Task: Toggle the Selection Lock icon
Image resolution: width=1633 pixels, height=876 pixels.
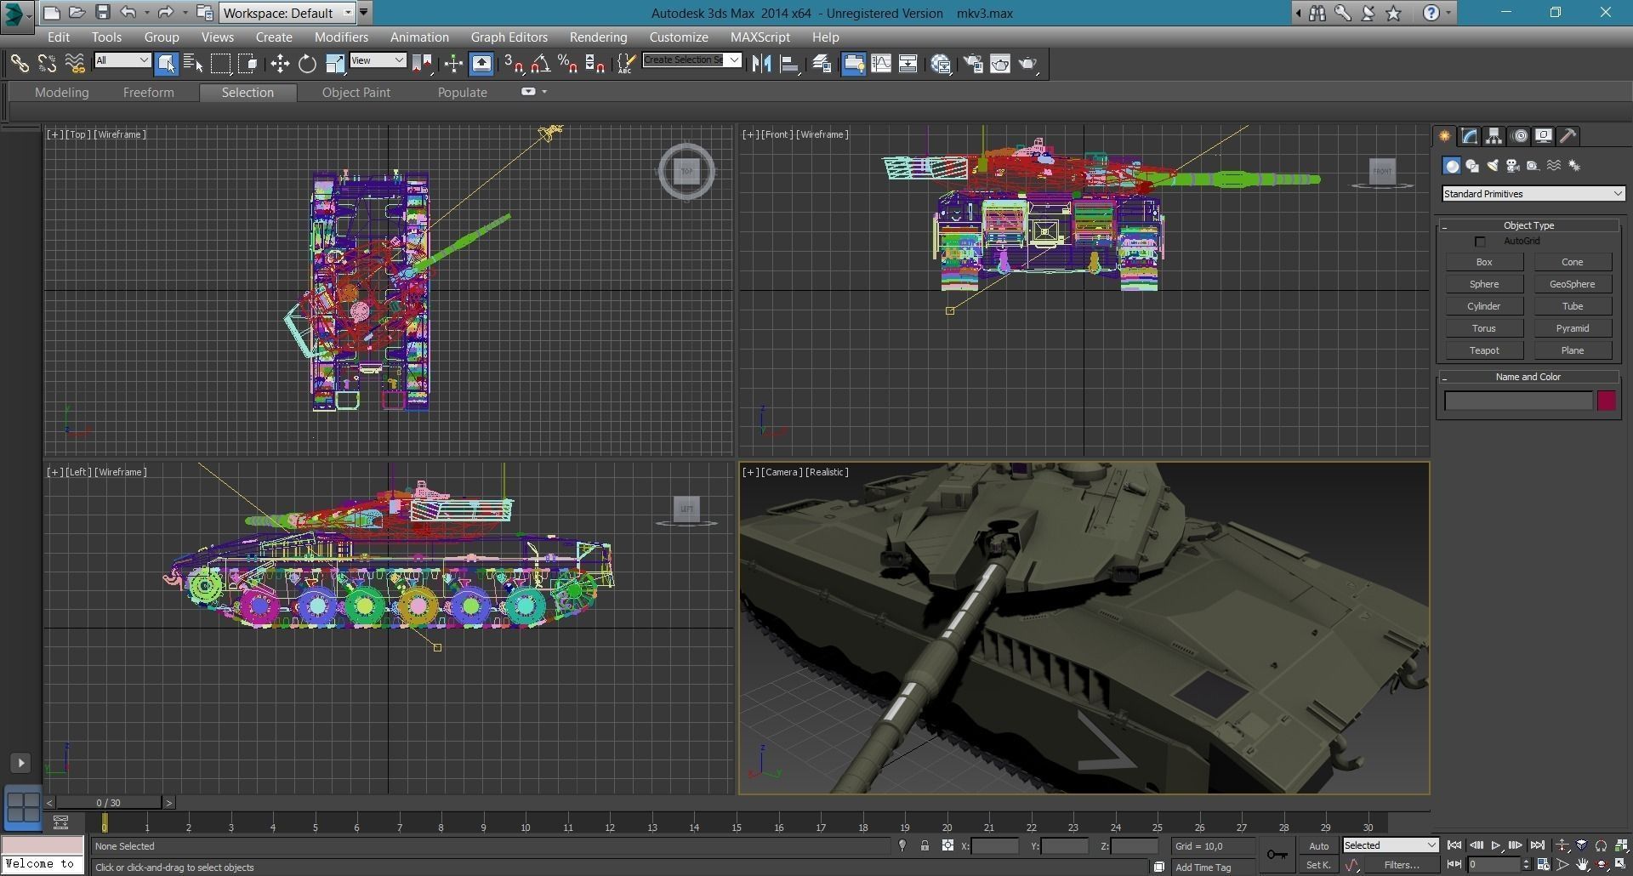Action: pyautogui.click(x=925, y=845)
